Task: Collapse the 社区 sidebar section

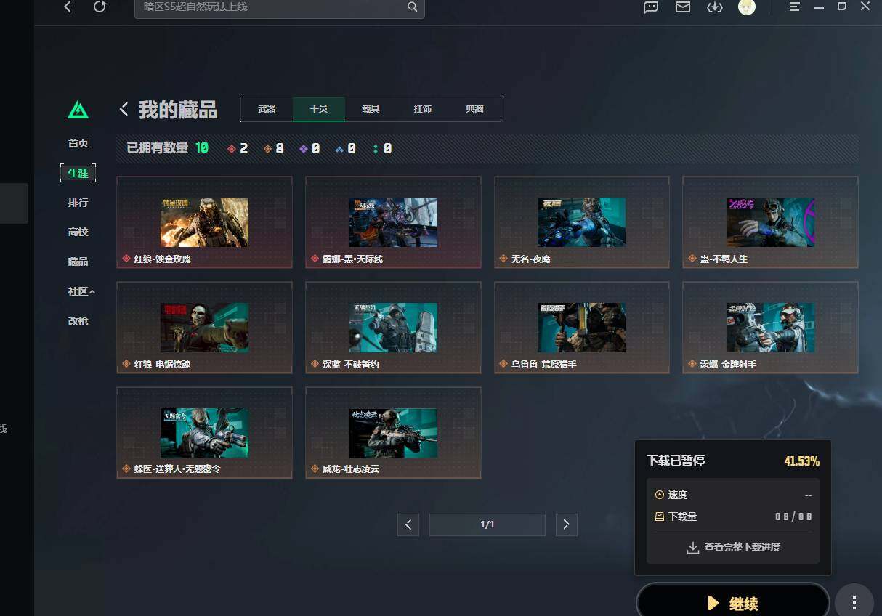Action: tap(81, 291)
